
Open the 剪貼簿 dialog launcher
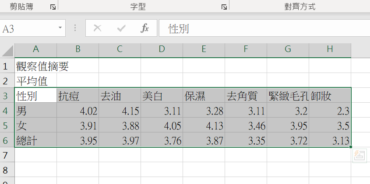[53, 7]
